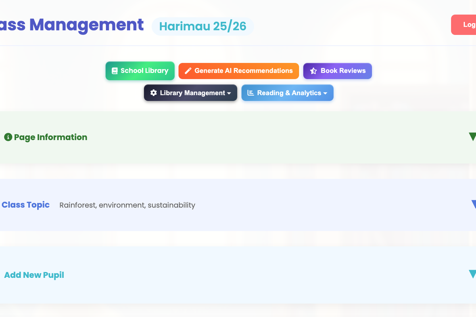Expand the Add New Pupil section with its teal triangle

pyautogui.click(x=472, y=274)
